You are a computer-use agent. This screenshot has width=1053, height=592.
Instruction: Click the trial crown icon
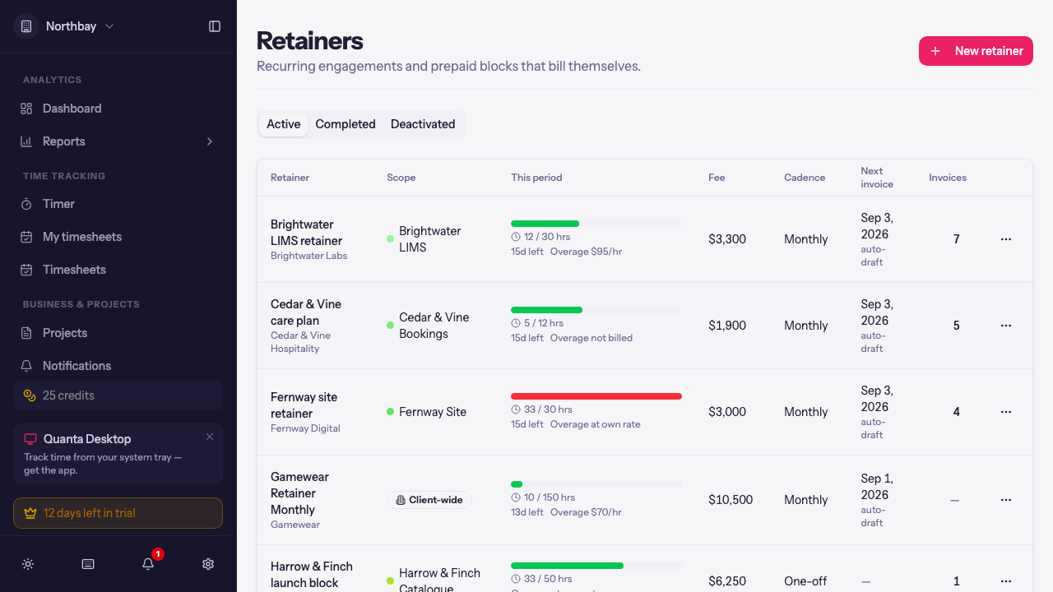(x=30, y=513)
